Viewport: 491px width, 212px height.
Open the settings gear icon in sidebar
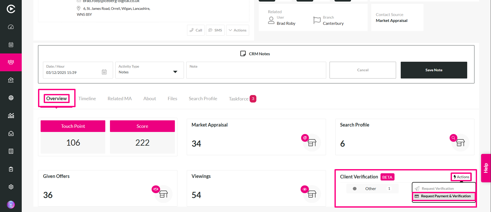click(11, 187)
